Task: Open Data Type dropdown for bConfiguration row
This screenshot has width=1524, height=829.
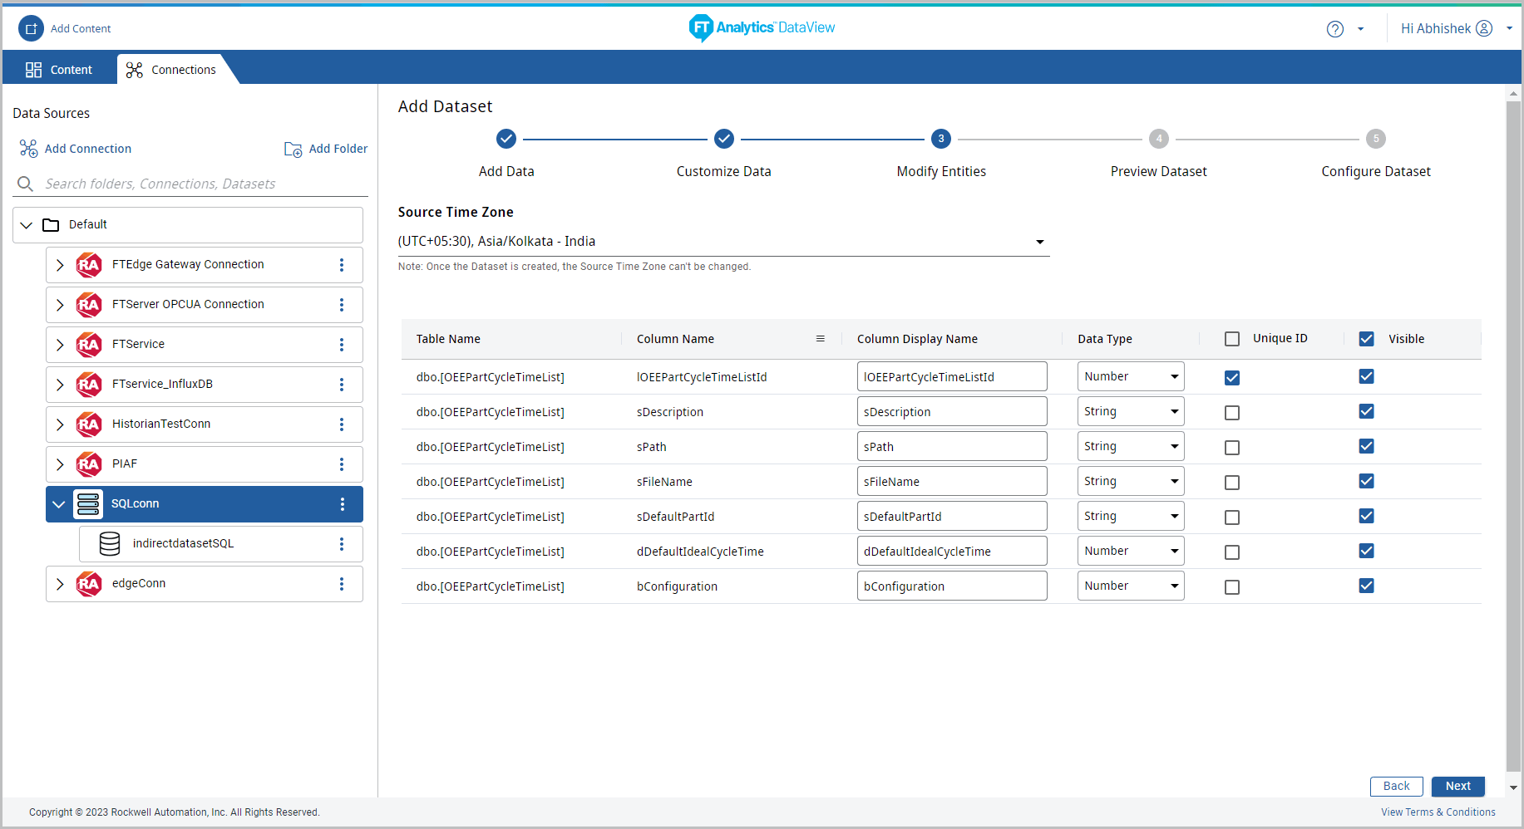Action: point(1130,586)
